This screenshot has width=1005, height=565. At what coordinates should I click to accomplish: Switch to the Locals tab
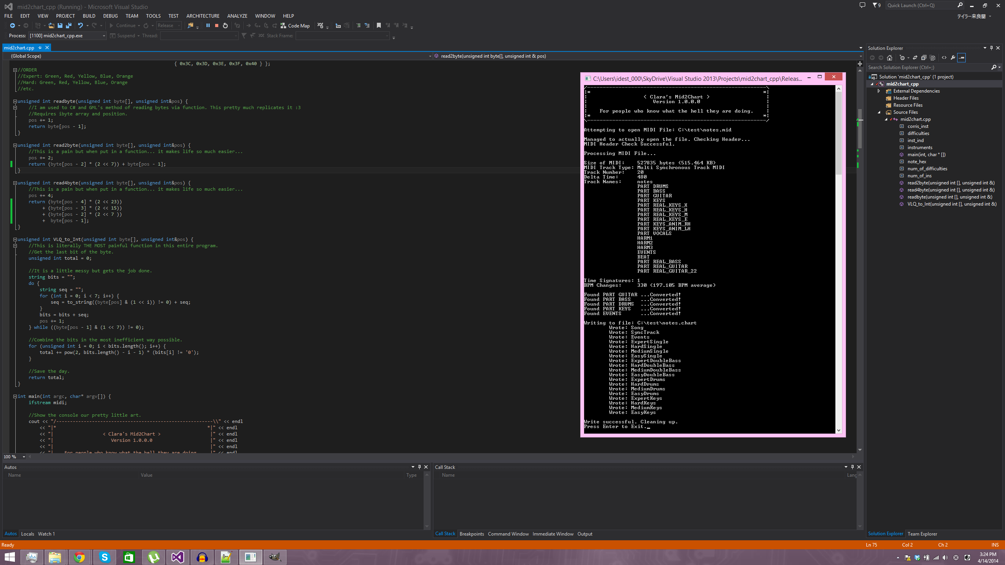[x=27, y=534]
